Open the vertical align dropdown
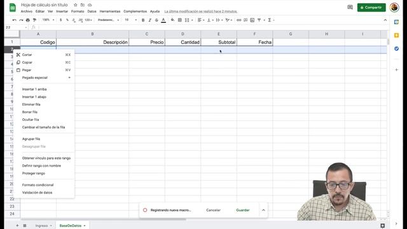Image resolution: width=407 pixels, height=229 pixels. [x=210, y=20]
